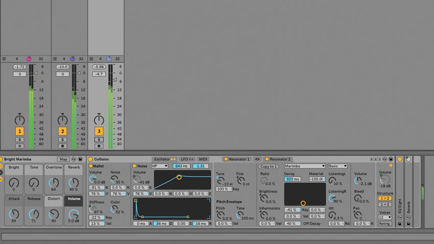Click the track 3 volume fader handle
This screenshot has height=244, width=434.
[115, 80]
